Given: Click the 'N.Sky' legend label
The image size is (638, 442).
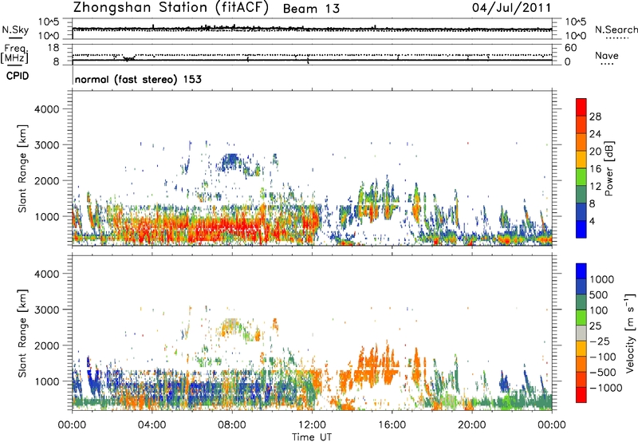Looking at the screenshot, I should (x=15, y=30).
